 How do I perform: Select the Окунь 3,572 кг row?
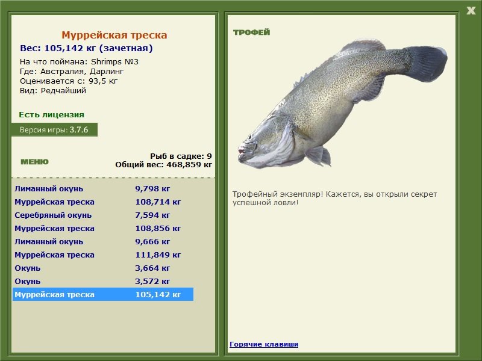(x=103, y=281)
